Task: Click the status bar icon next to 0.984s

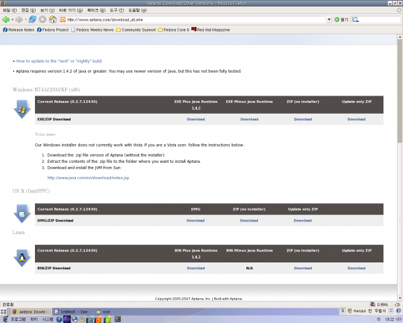Action: coord(372,304)
